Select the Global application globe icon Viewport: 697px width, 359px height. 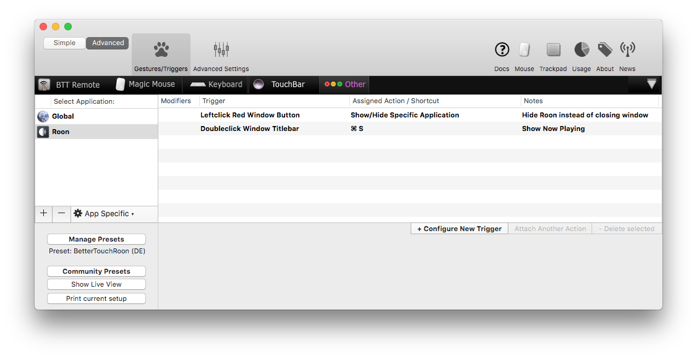point(43,116)
